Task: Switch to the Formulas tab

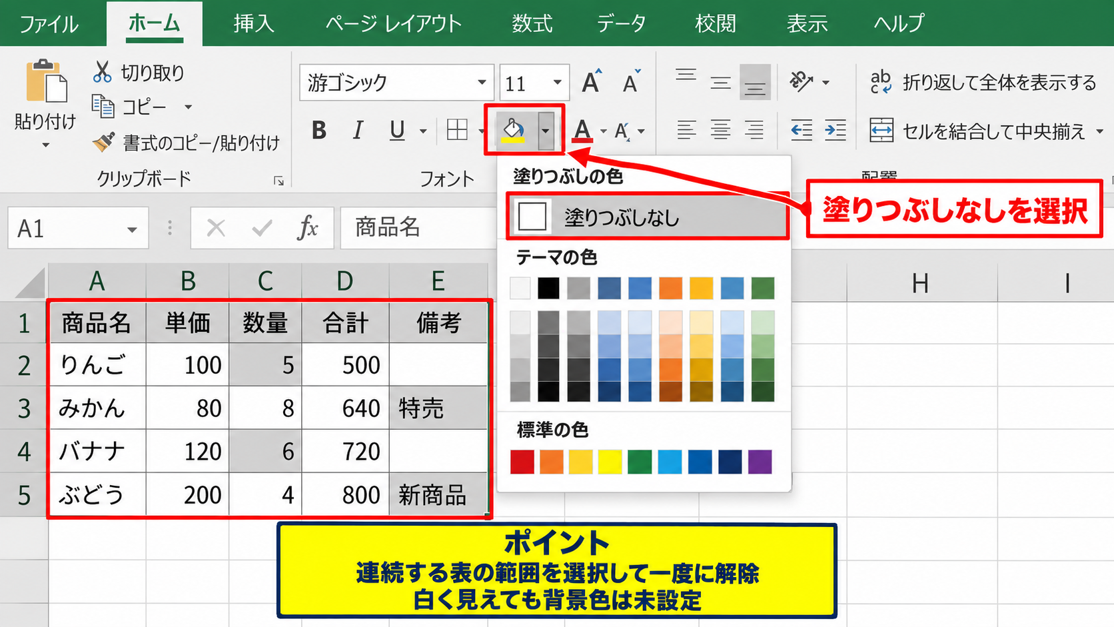Action: (x=532, y=23)
